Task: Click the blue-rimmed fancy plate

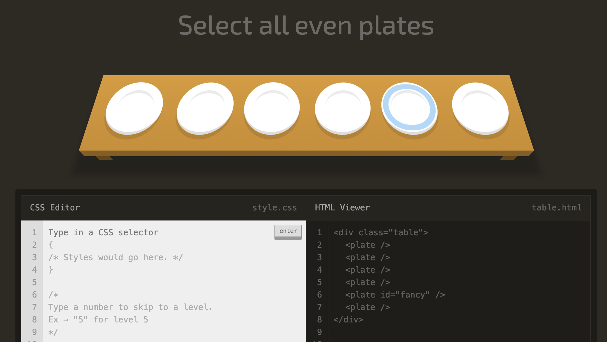Action: click(409, 108)
